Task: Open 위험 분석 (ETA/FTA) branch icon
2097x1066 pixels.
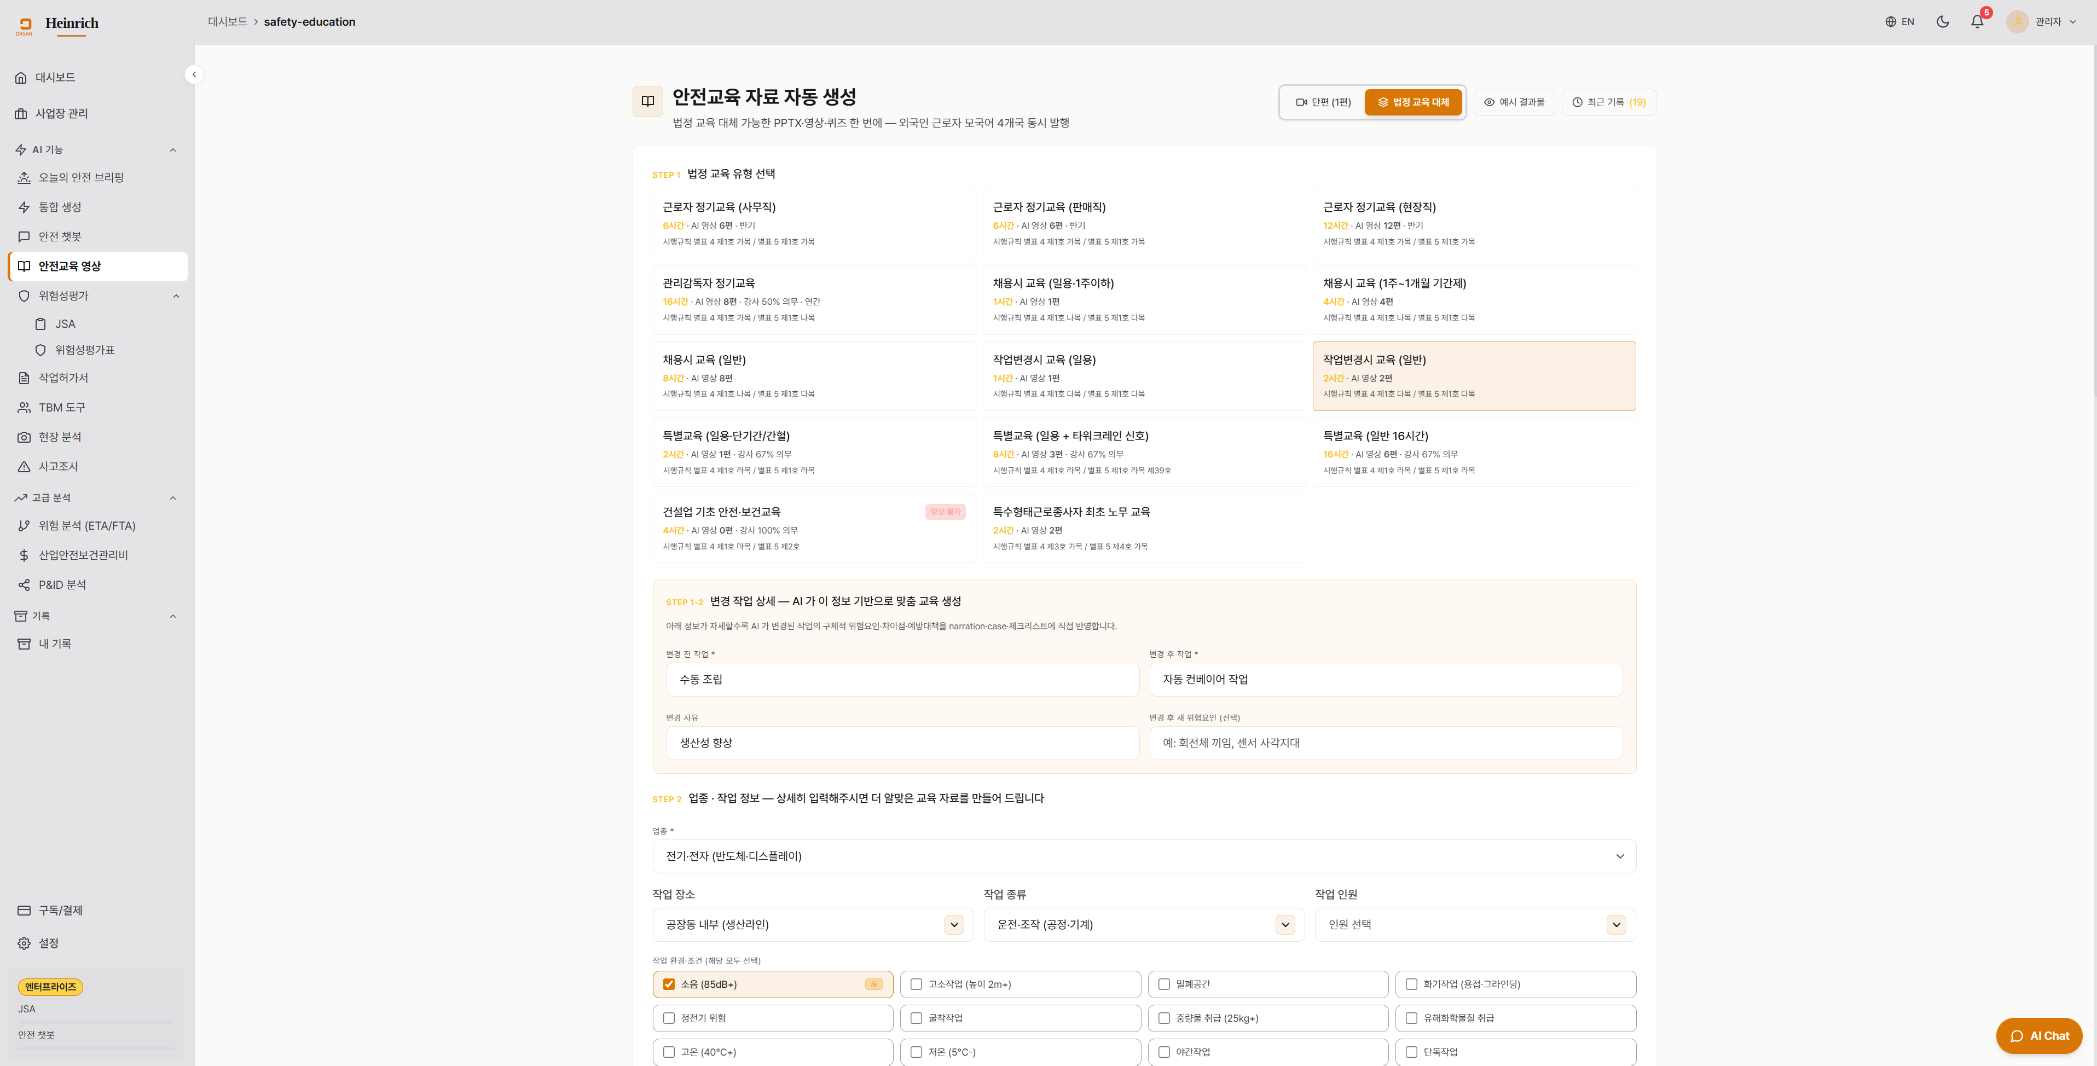Action: tap(25, 526)
